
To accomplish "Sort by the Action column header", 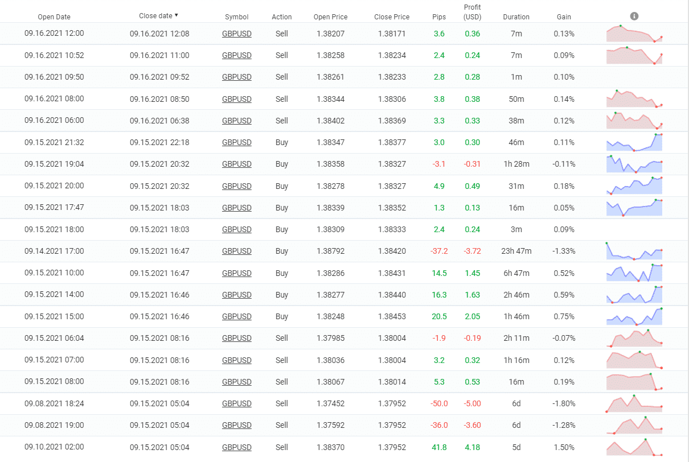I will click(x=282, y=17).
